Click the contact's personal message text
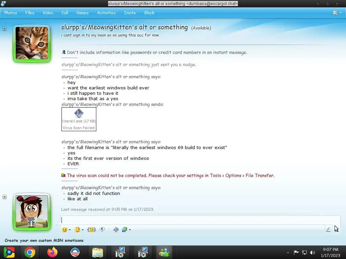346x259 pixels. (x=110, y=35)
